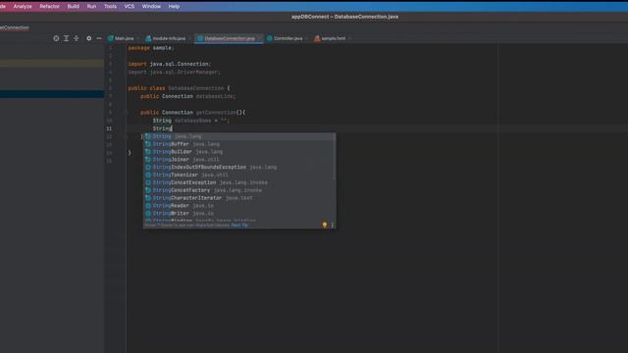Screen dimensions: 628x353
Task: Click the import java.sql.Connection line
Action: point(170,64)
